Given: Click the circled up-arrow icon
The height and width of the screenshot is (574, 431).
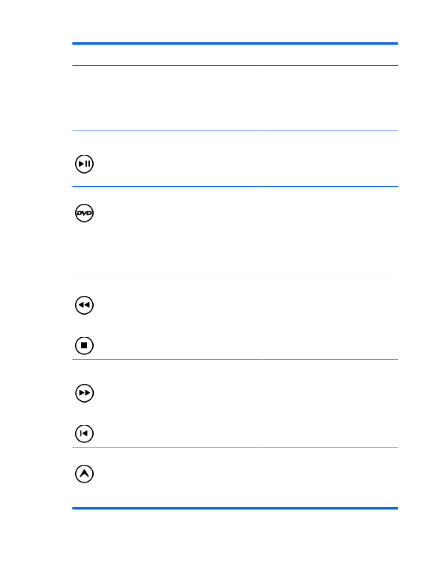Looking at the screenshot, I should click(x=84, y=474).
